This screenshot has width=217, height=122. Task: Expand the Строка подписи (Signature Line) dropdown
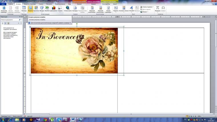[x=153, y=7]
